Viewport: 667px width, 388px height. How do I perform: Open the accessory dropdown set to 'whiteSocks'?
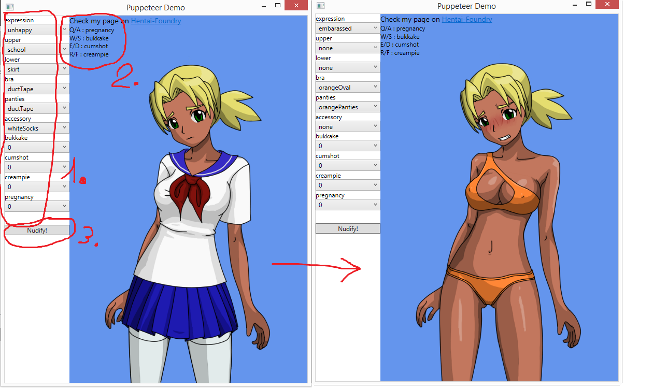tap(37, 128)
